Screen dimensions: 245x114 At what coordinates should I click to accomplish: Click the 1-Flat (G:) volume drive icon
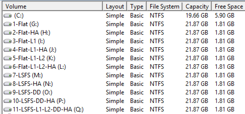point(8,24)
